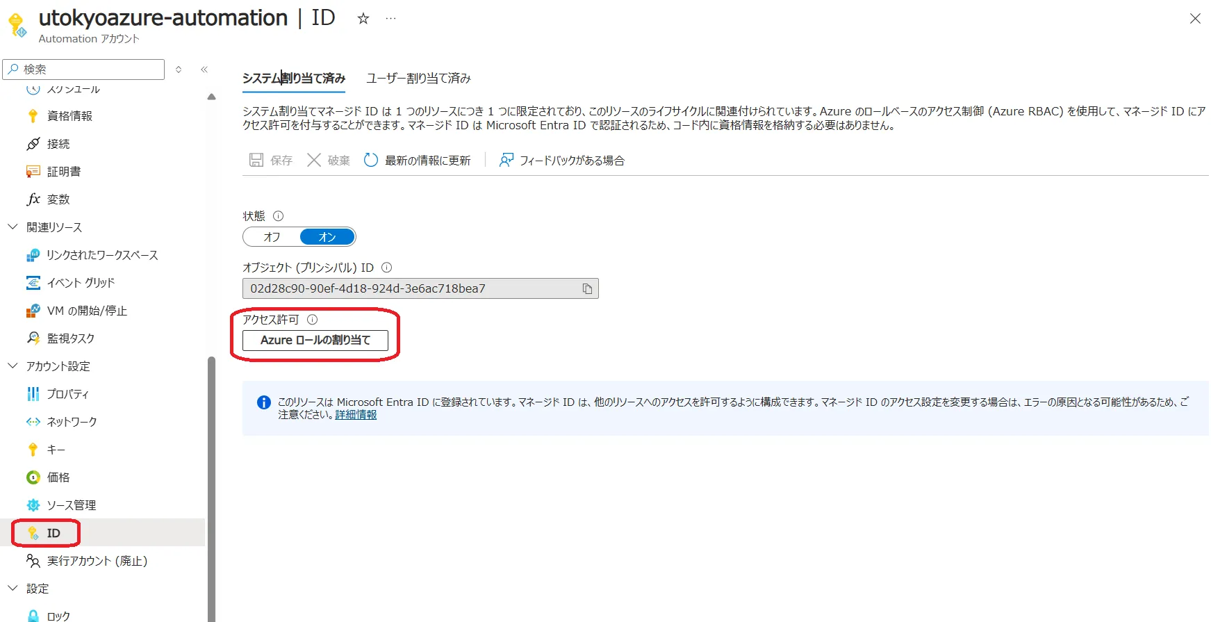Click the refresh icon (最新の情報に更新)

[371, 161]
